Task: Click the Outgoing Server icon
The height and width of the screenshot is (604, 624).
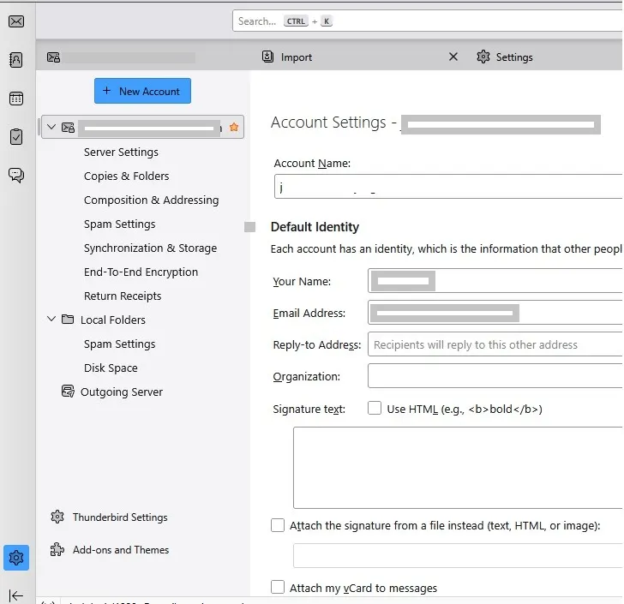Action: pyautogui.click(x=68, y=392)
